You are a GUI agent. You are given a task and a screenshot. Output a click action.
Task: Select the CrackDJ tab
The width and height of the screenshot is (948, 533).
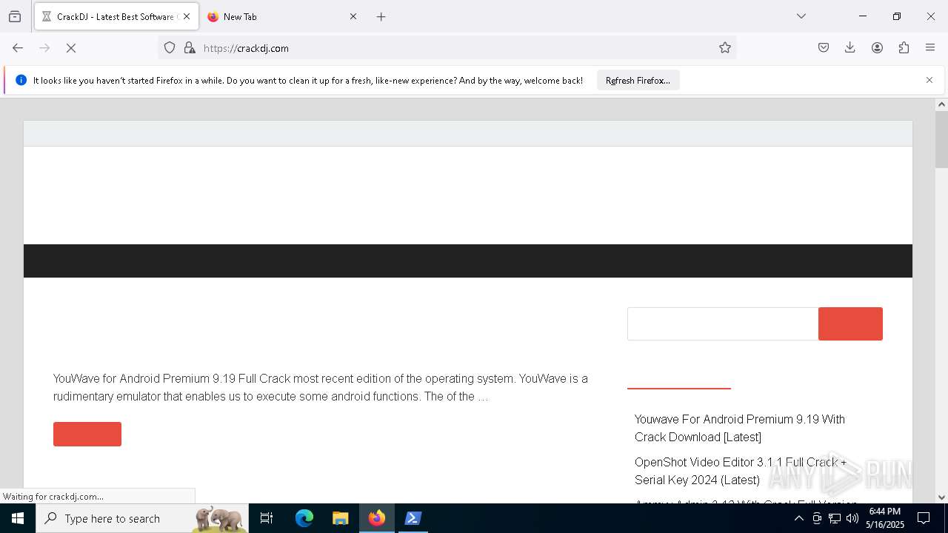[x=116, y=16]
